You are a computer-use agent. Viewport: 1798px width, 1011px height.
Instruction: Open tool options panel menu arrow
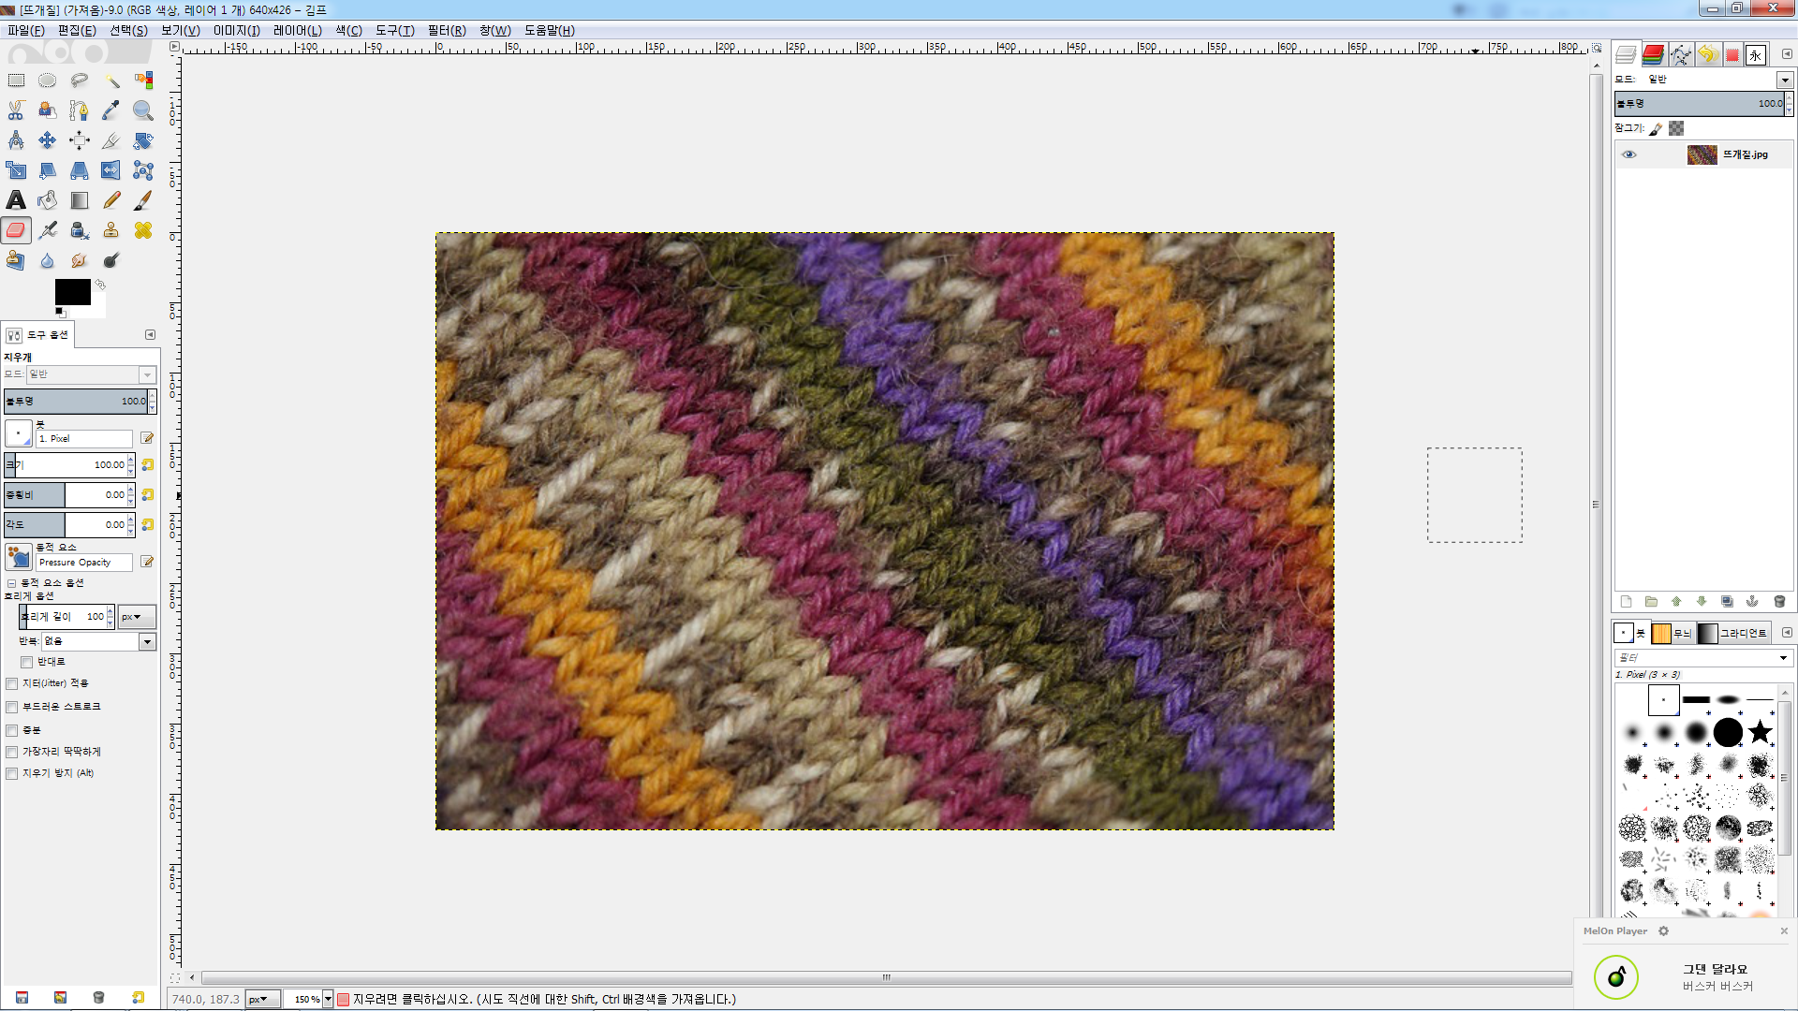pos(150,335)
